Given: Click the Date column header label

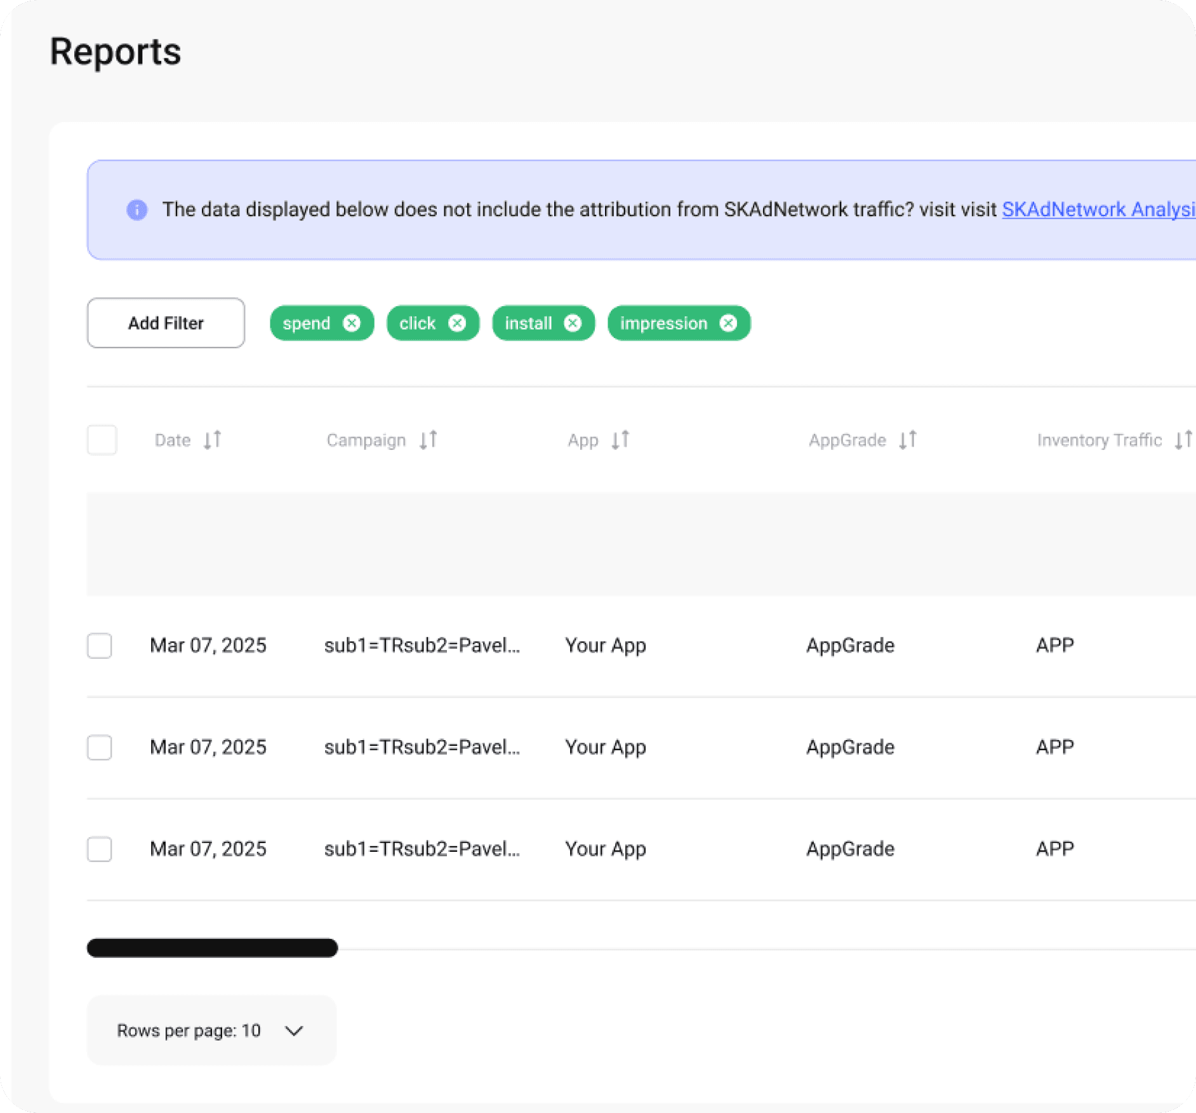Looking at the screenshot, I should [173, 440].
